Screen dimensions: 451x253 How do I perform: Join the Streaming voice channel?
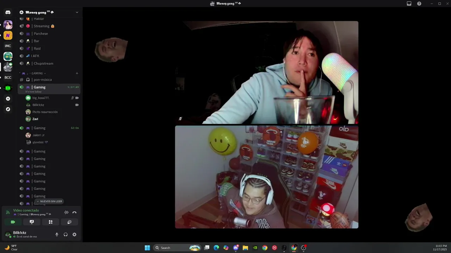pos(49,26)
